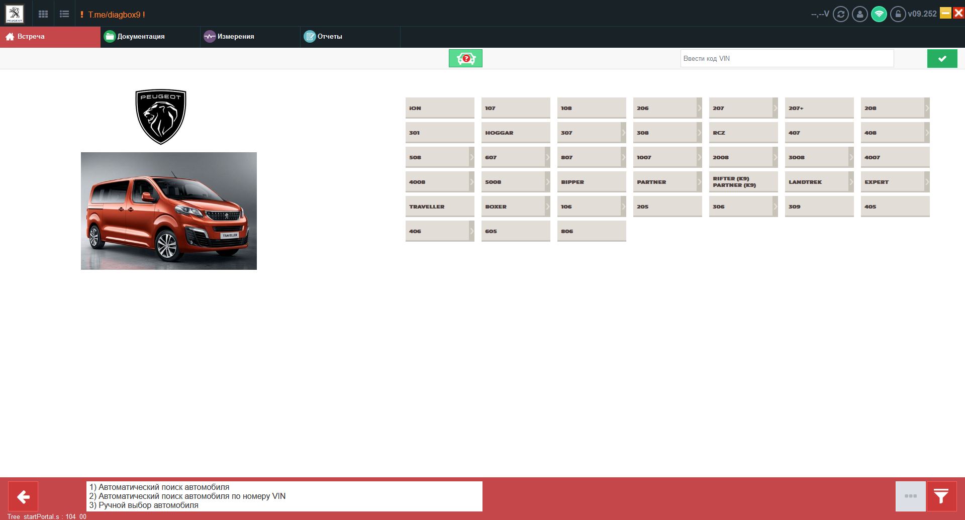Choose the 605 model button
Viewport: 965px width, 520px height.
[516, 231]
